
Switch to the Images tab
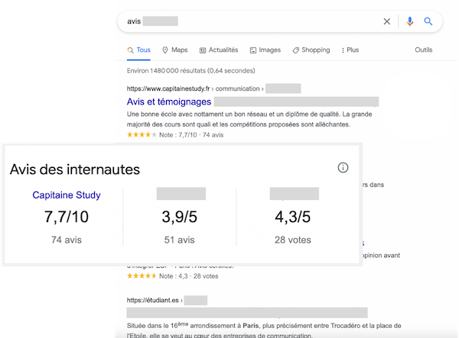click(x=265, y=50)
